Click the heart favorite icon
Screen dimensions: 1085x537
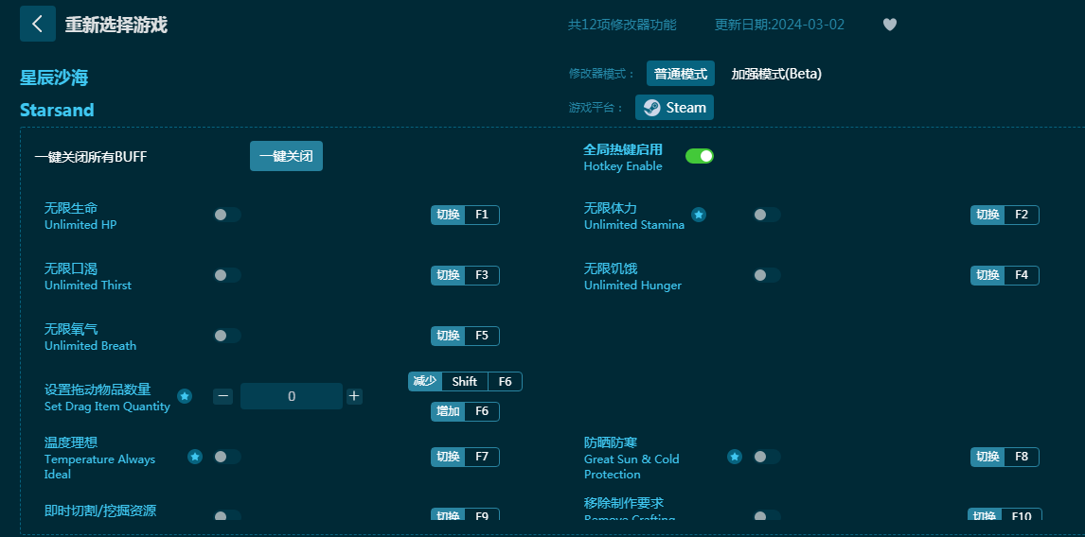pyautogui.click(x=889, y=25)
